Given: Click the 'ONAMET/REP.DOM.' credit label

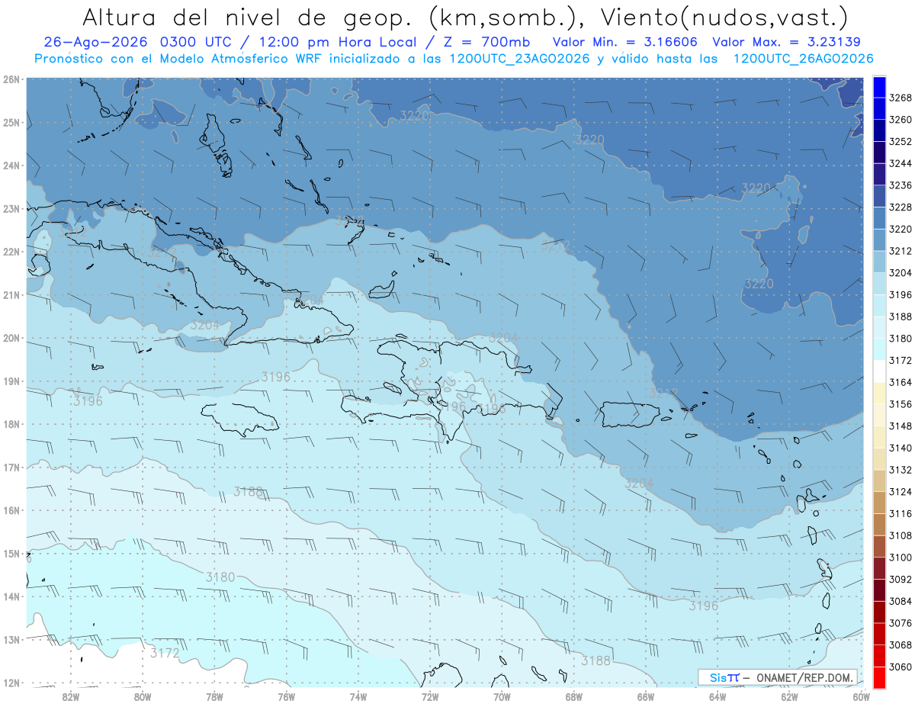Looking at the screenshot, I should point(806,677).
